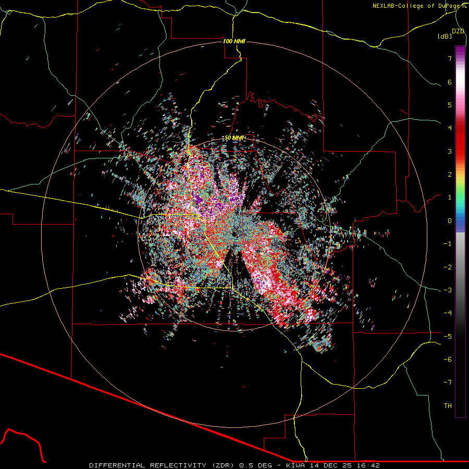Click the 3 value on the color scale
469x469 pixels.
point(450,151)
